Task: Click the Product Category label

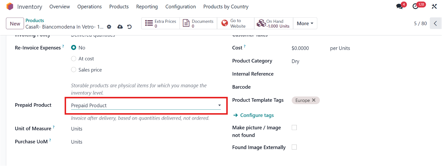Action: 252,61
